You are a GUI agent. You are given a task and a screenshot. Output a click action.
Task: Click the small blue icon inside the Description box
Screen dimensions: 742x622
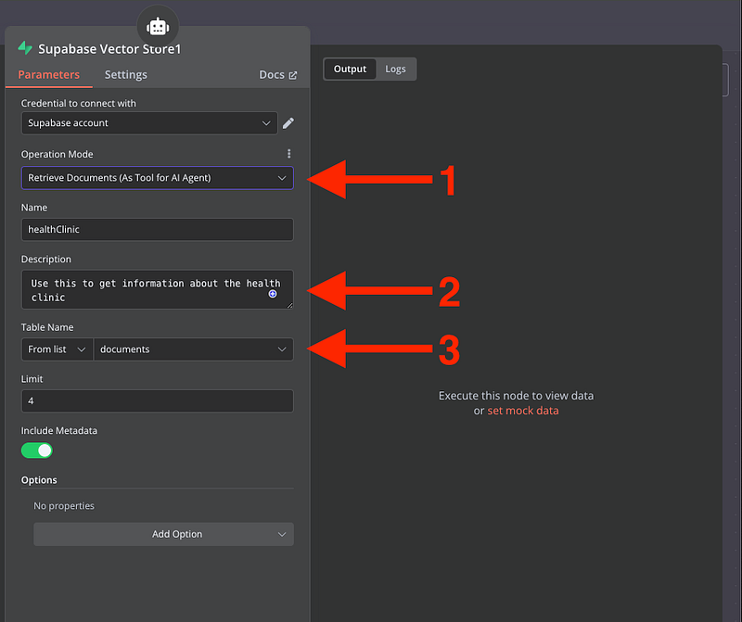click(x=273, y=293)
